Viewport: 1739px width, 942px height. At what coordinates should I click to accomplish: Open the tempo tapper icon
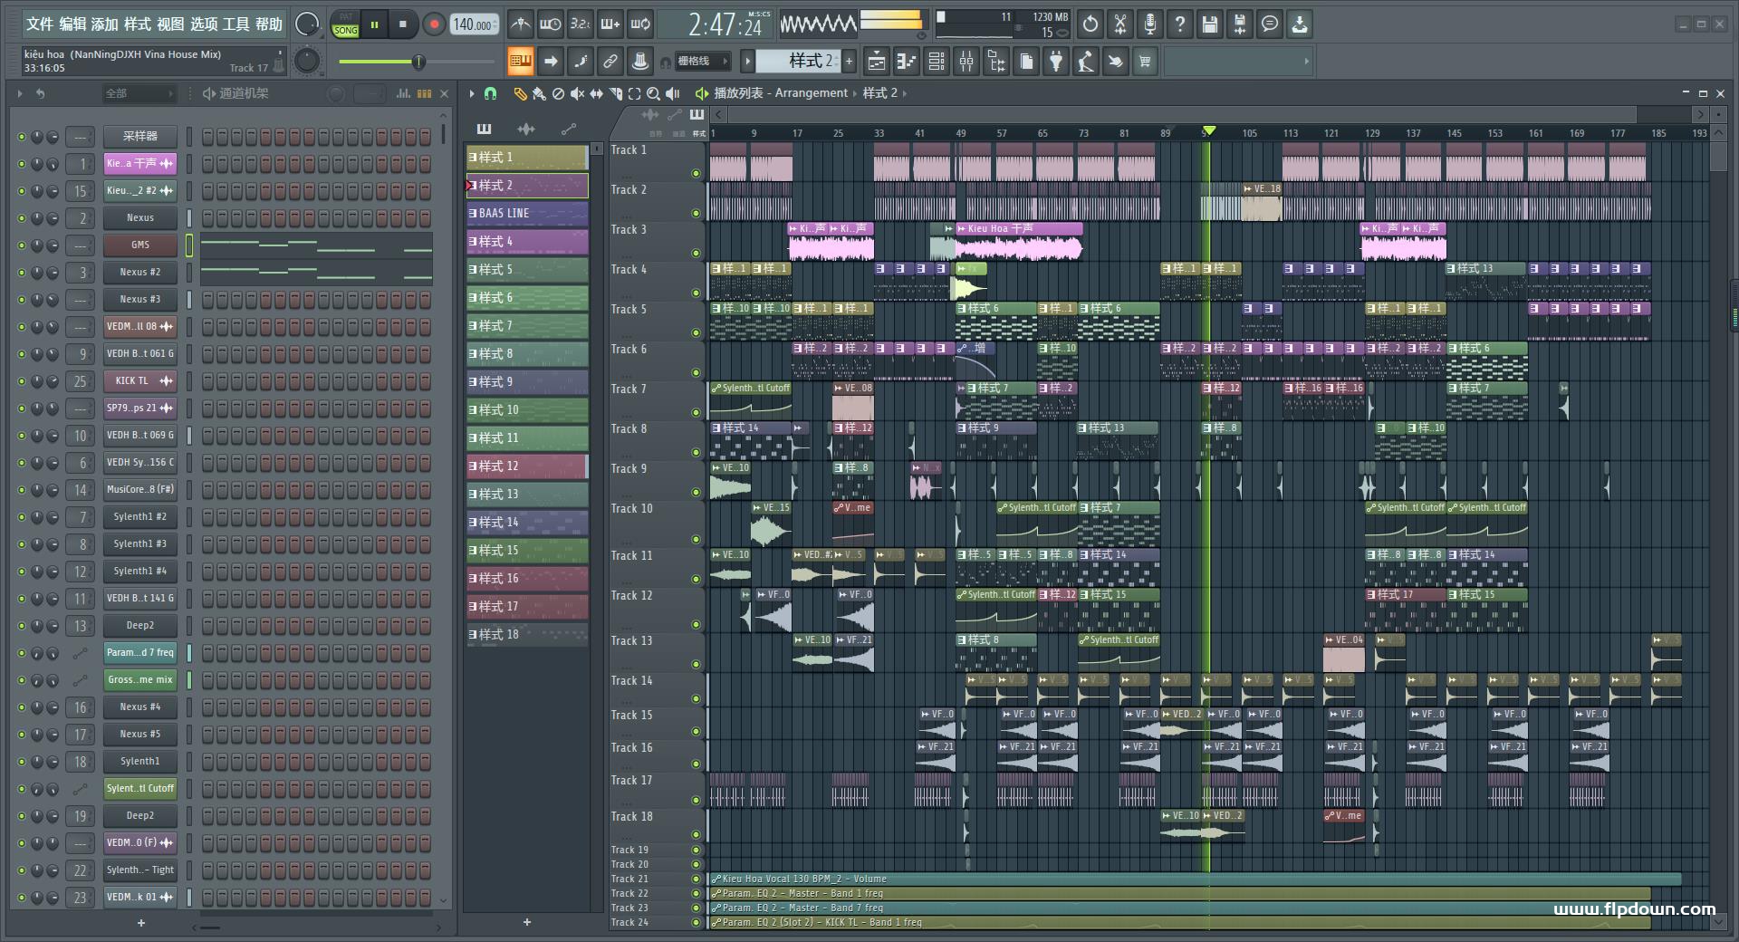(1086, 62)
